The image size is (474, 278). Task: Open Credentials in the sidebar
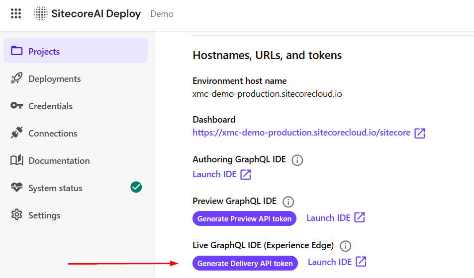[x=76, y=106]
